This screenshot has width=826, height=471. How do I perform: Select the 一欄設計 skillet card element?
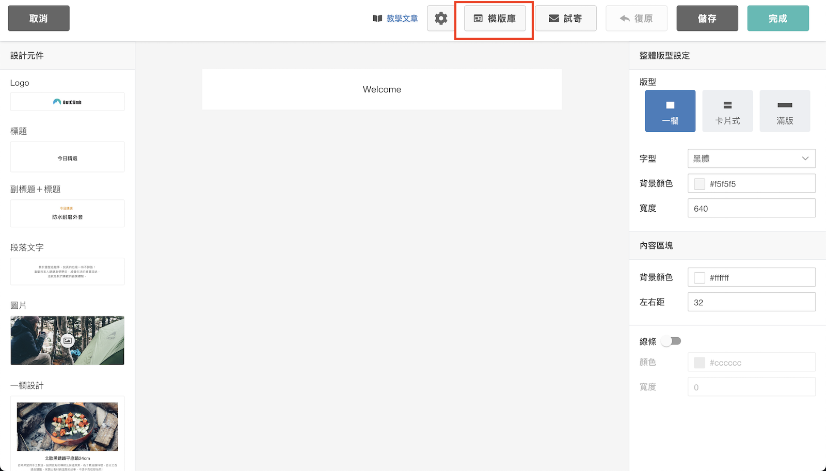pos(67,434)
